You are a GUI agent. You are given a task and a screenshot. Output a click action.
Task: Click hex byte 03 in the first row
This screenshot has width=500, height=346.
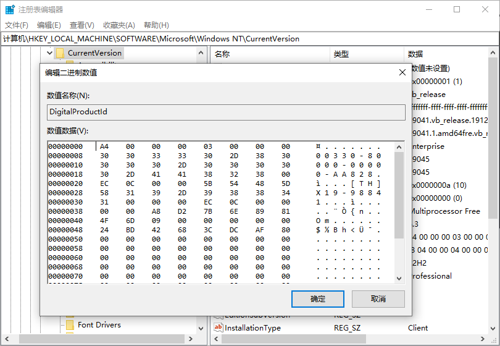208,146
